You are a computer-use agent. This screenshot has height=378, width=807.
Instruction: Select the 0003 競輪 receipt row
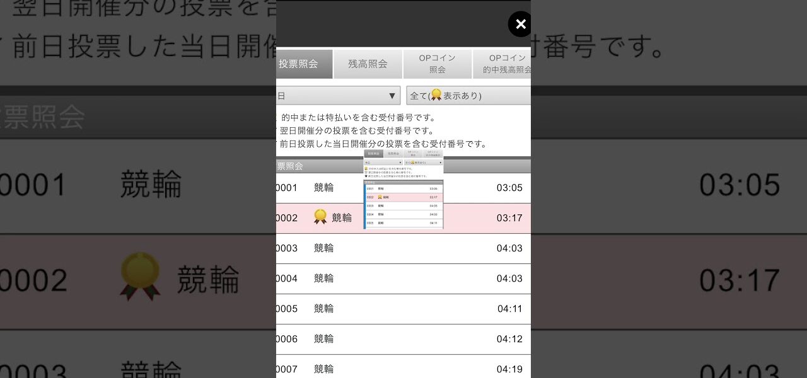[403, 248]
